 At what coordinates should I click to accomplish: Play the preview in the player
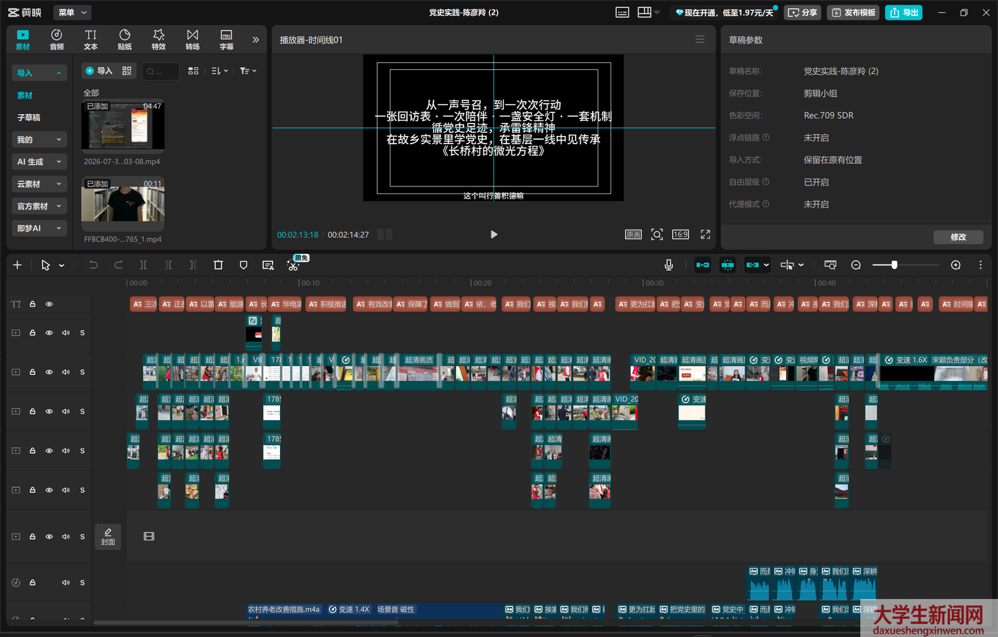(x=493, y=235)
